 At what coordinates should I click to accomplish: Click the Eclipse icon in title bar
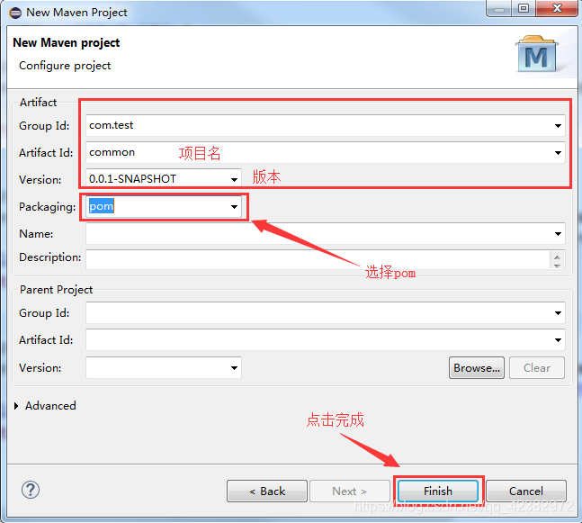[15, 13]
